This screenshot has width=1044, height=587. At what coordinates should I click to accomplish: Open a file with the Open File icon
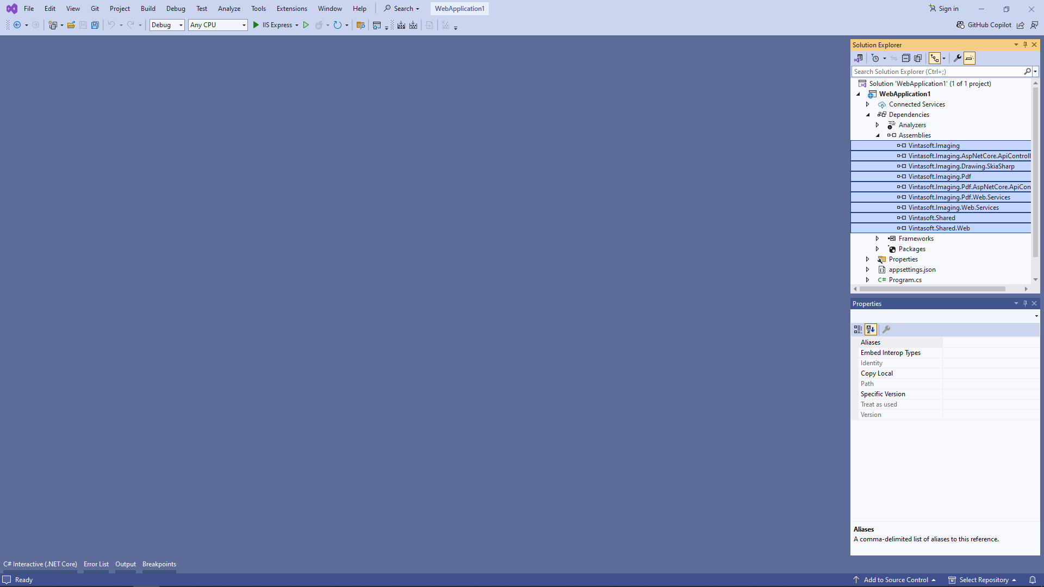pyautogui.click(x=71, y=25)
